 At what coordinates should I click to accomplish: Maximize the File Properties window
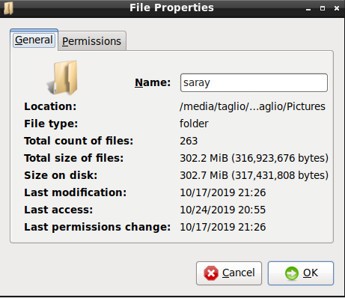(323, 8)
